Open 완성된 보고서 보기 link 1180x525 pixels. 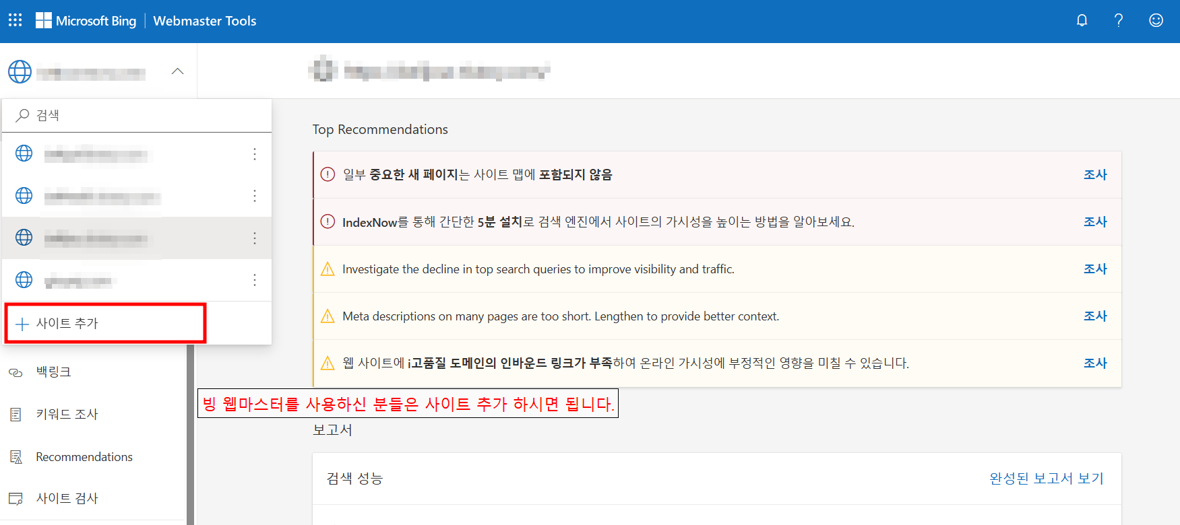pyautogui.click(x=1047, y=478)
